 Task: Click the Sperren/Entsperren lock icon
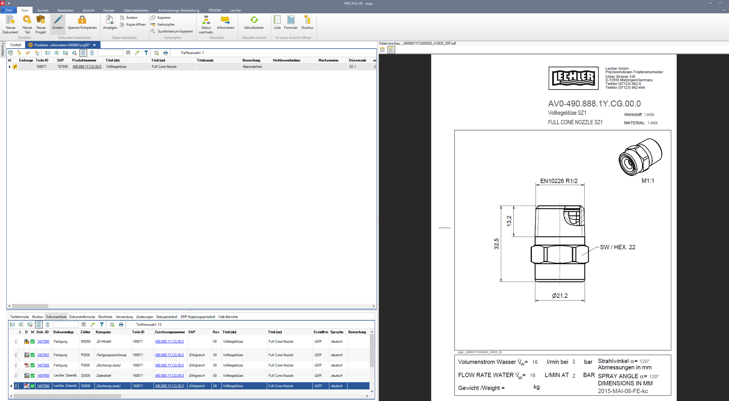[82, 20]
